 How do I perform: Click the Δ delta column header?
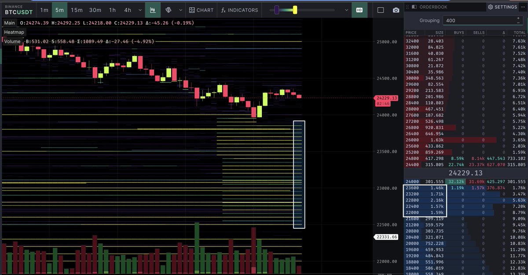(x=504, y=33)
